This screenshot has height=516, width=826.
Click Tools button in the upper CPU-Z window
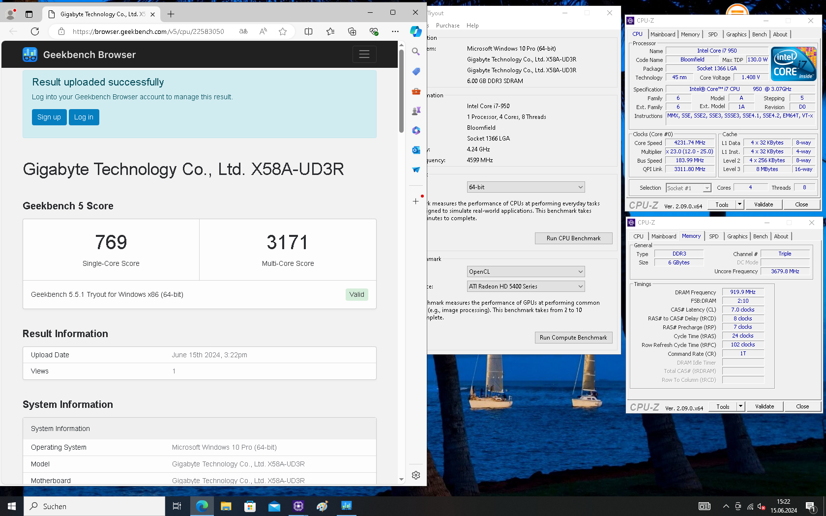(722, 204)
